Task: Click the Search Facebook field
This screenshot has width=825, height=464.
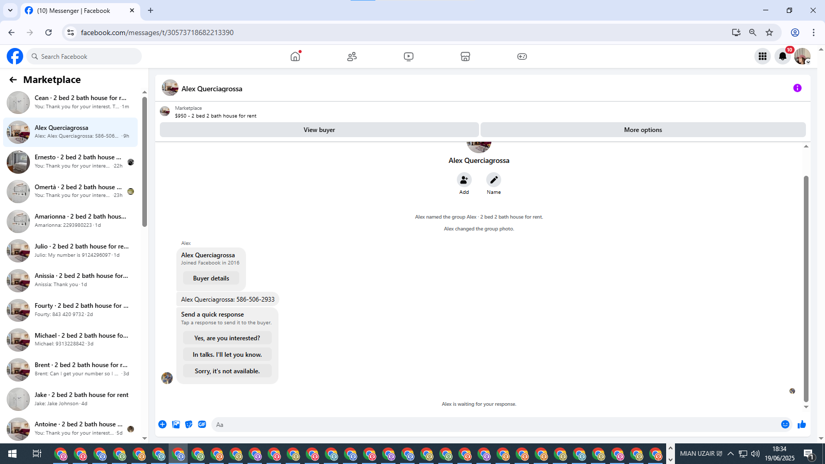Action: [x=84, y=56]
